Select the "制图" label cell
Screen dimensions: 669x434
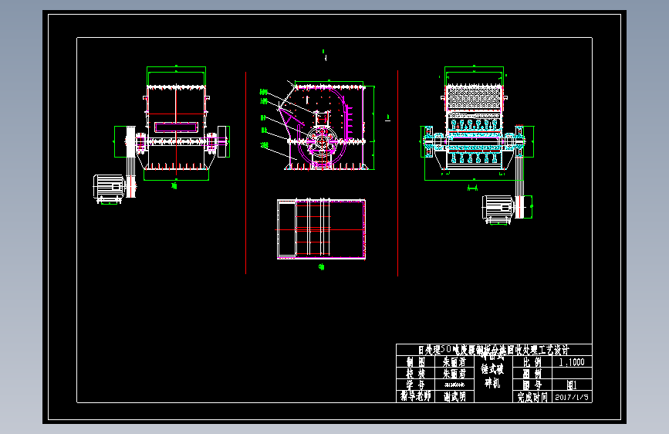pyautogui.click(x=416, y=362)
